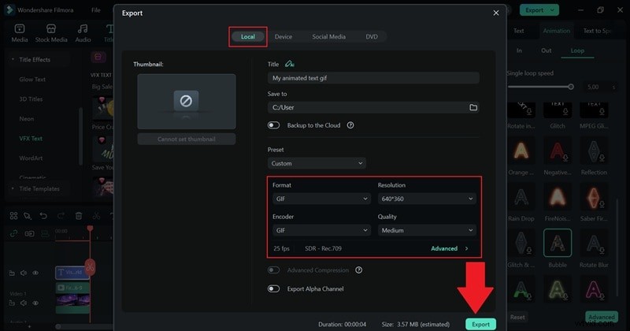Open the Stock Media panel
Image resolution: width=630 pixels, height=331 pixels.
[x=51, y=33]
